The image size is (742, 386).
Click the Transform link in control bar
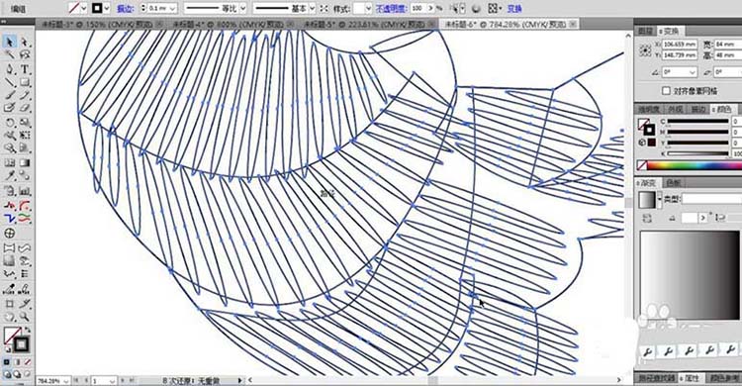514,9
